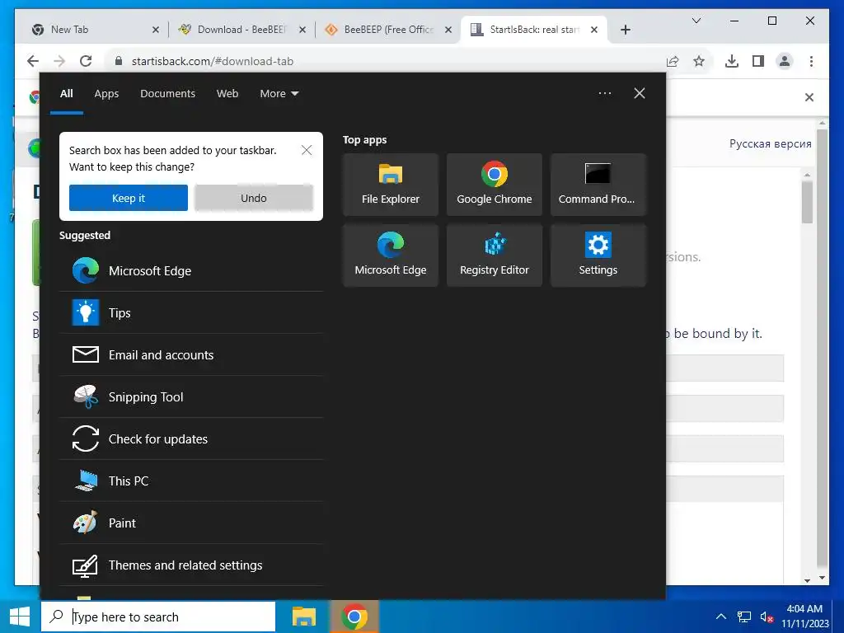Open Microsoft Edge tile in Top apps
The height and width of the screenshot is (633, 844).
coord(390,256)
